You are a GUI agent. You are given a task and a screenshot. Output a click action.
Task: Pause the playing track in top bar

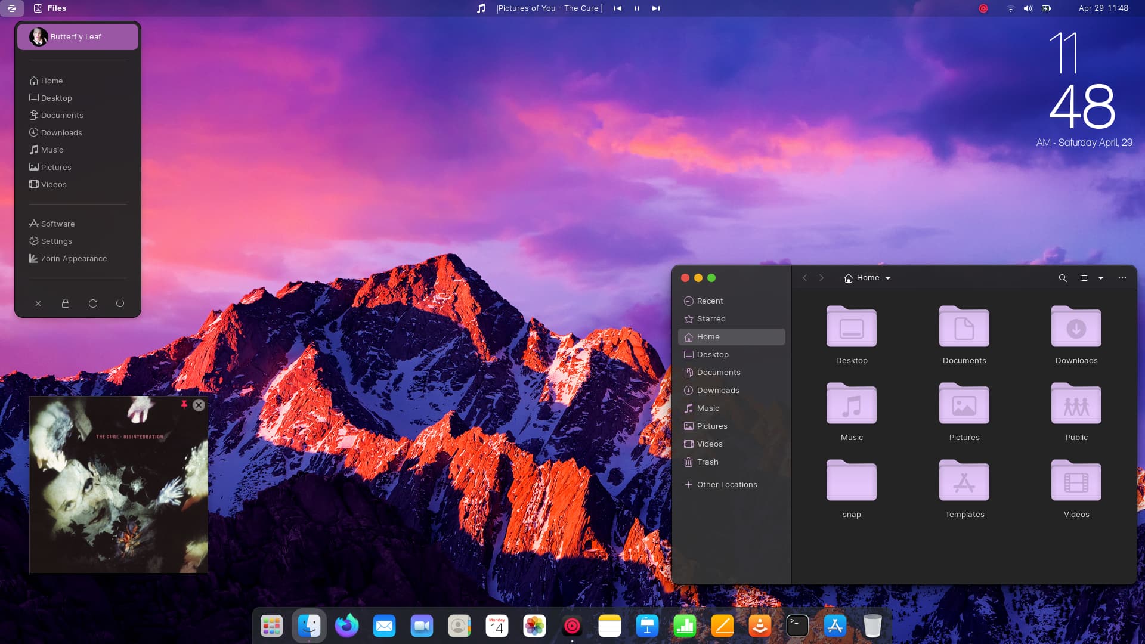coord(636,8)
